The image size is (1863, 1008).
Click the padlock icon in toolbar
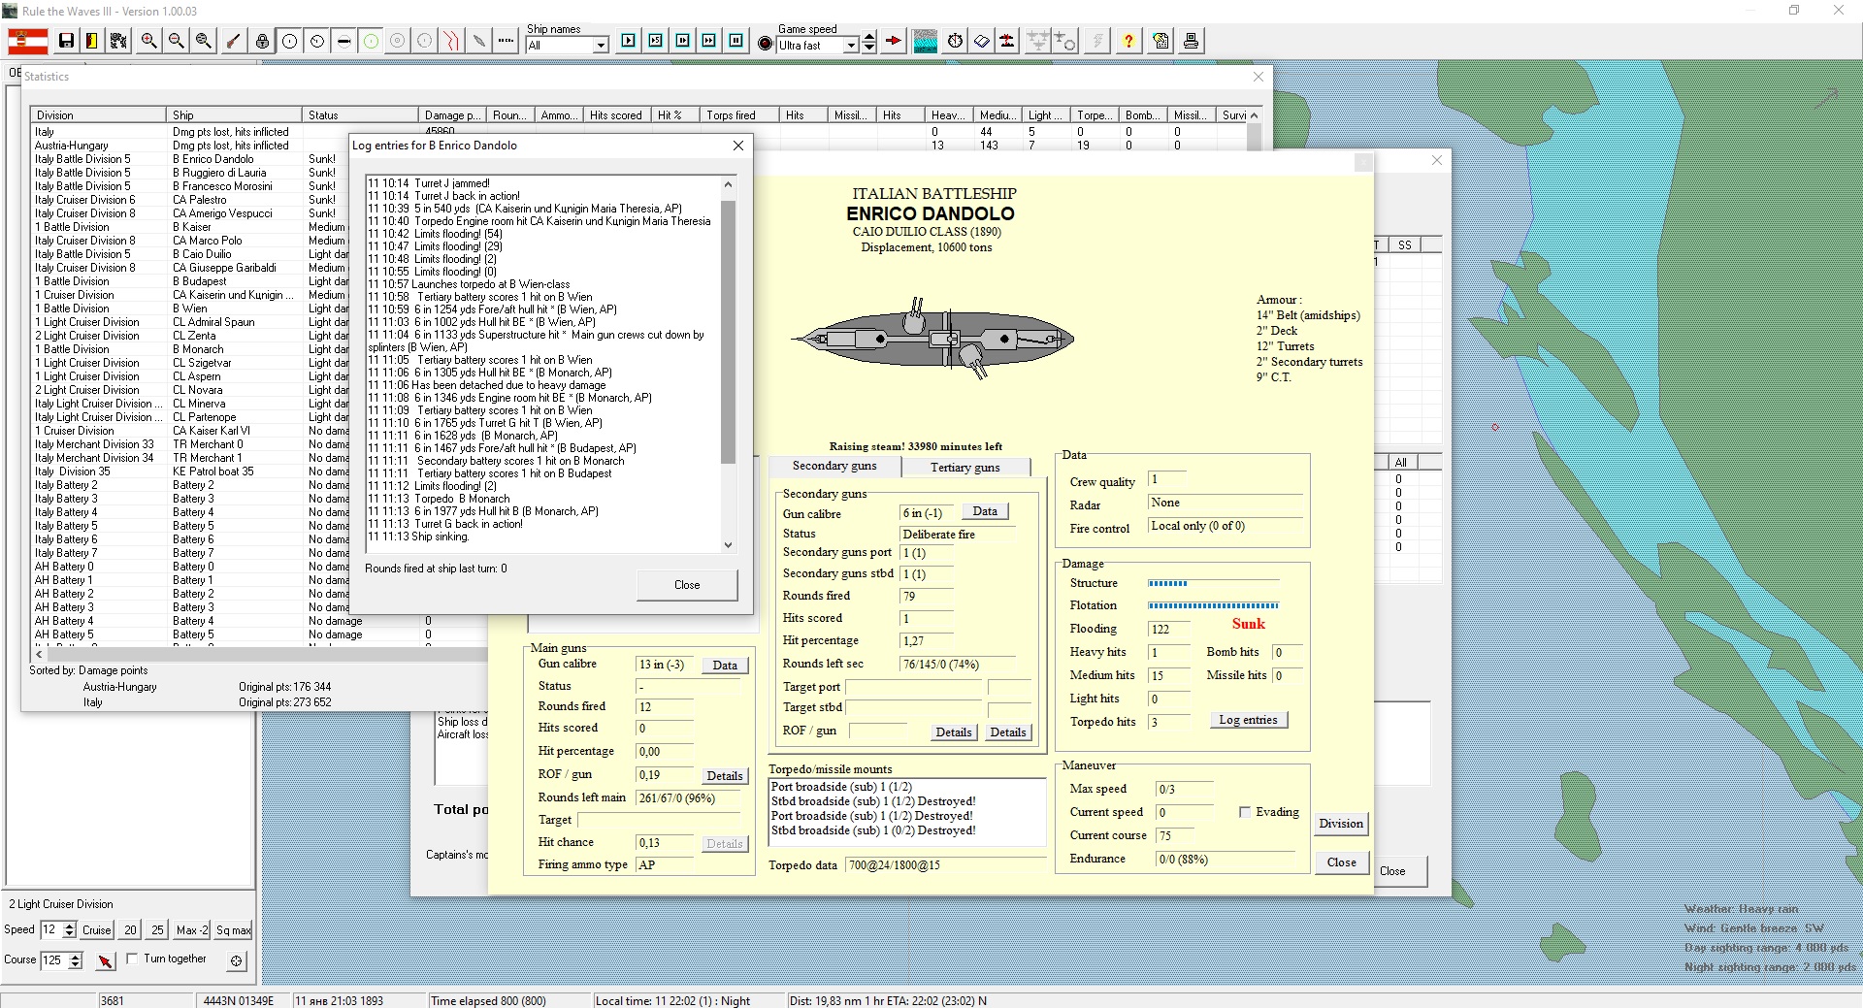click(x=262, y=41)
